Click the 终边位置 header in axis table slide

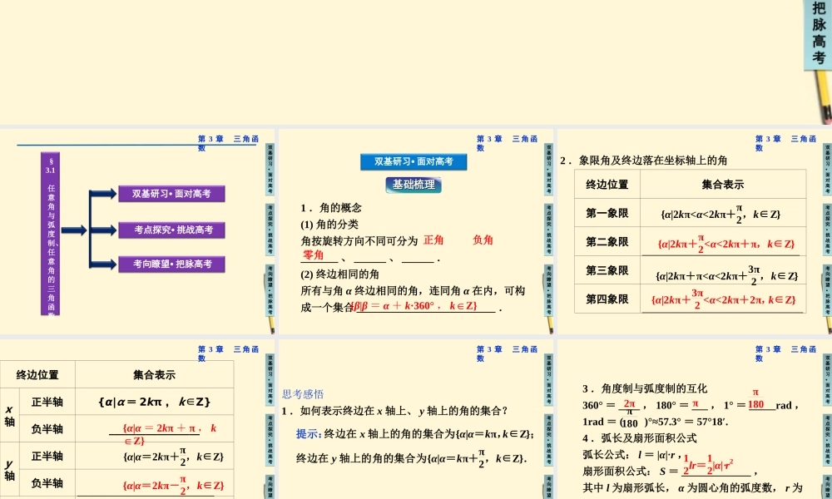[37, 374]
